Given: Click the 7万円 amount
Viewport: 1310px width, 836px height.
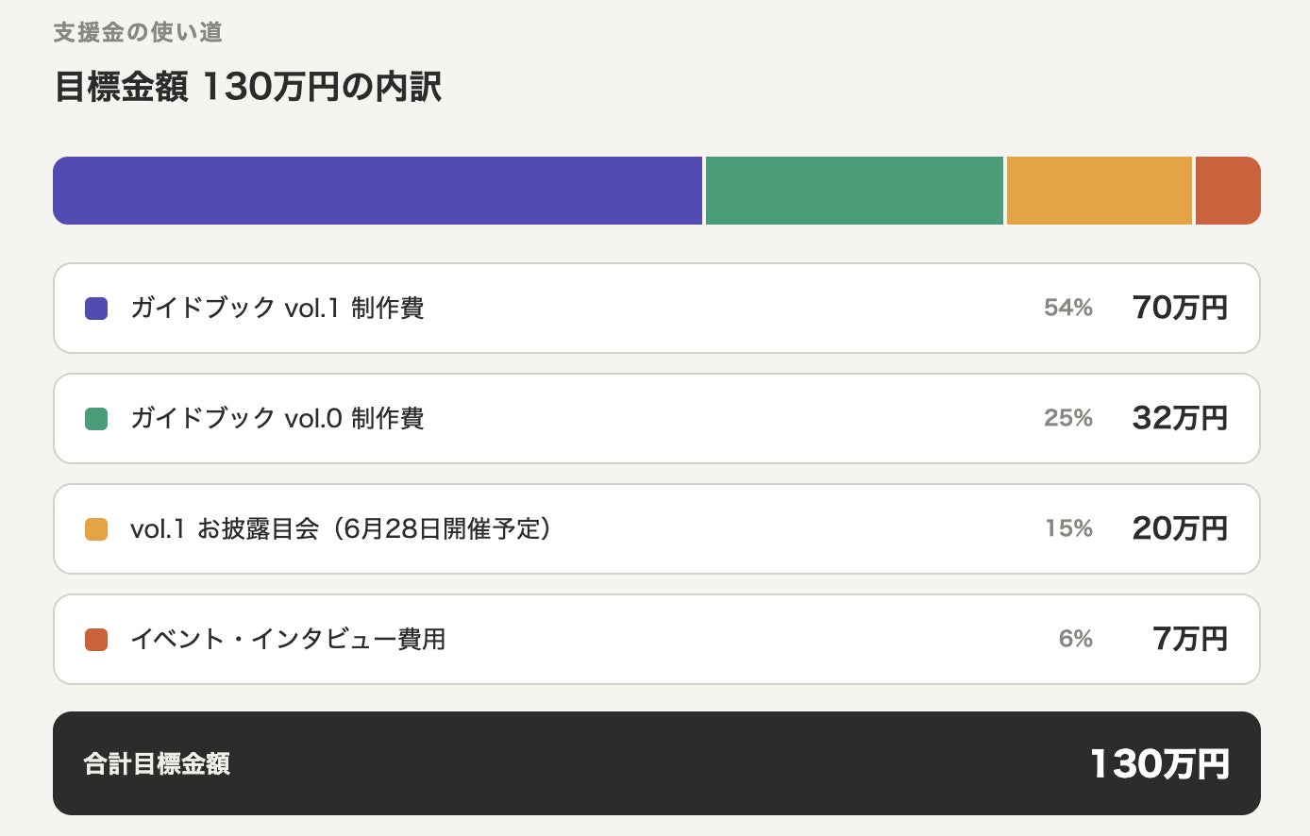Looking at the screenshot, I should click(1190, 640).
